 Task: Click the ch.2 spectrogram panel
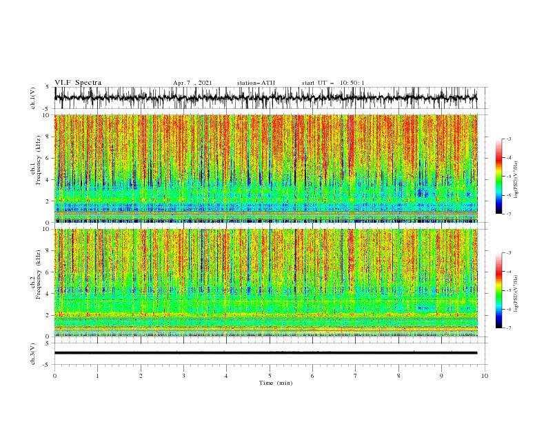[266, 283]
